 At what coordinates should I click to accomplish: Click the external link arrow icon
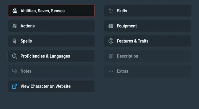pyautogui.click(x=14, y=86)
